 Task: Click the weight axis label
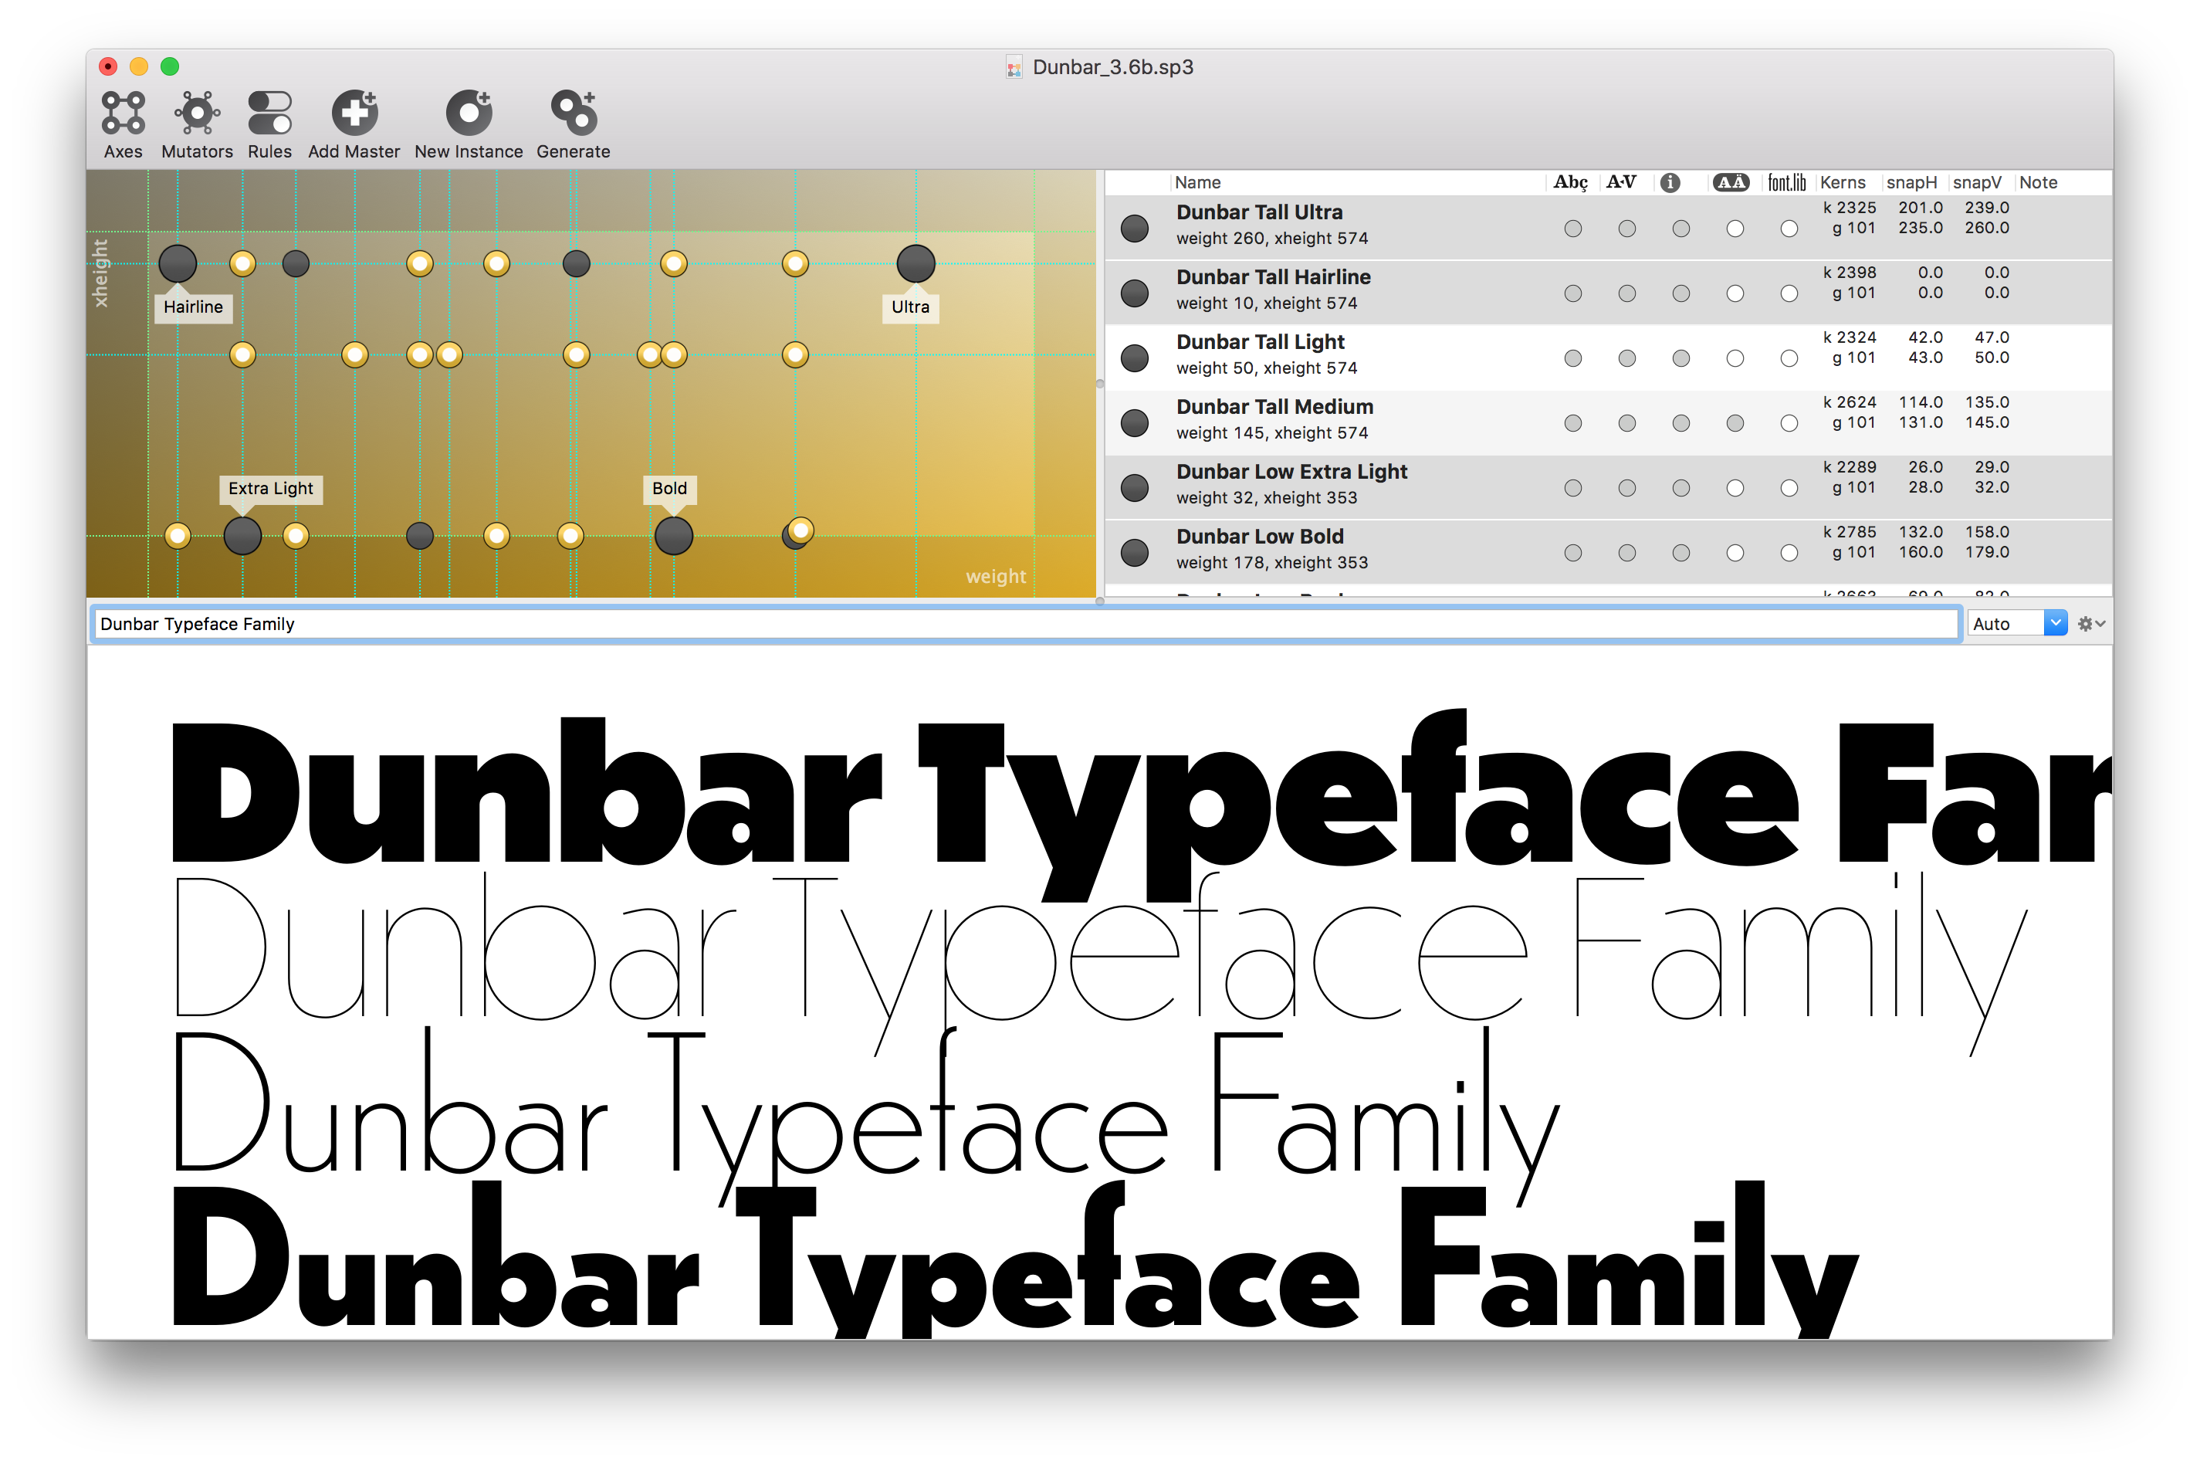pos(995,576)
